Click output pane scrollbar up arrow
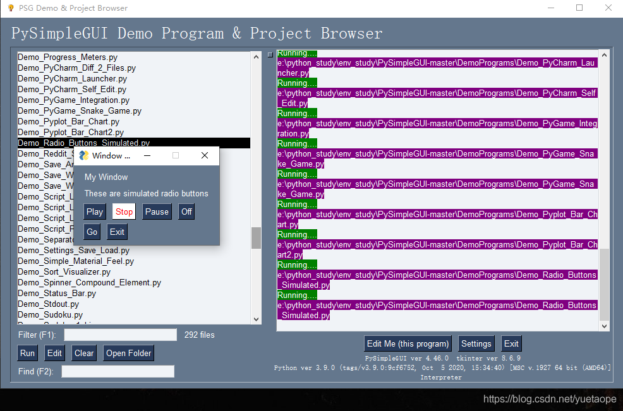Image resolution: width=623 pixels, height=411 pixels. (x=604, y=55)
